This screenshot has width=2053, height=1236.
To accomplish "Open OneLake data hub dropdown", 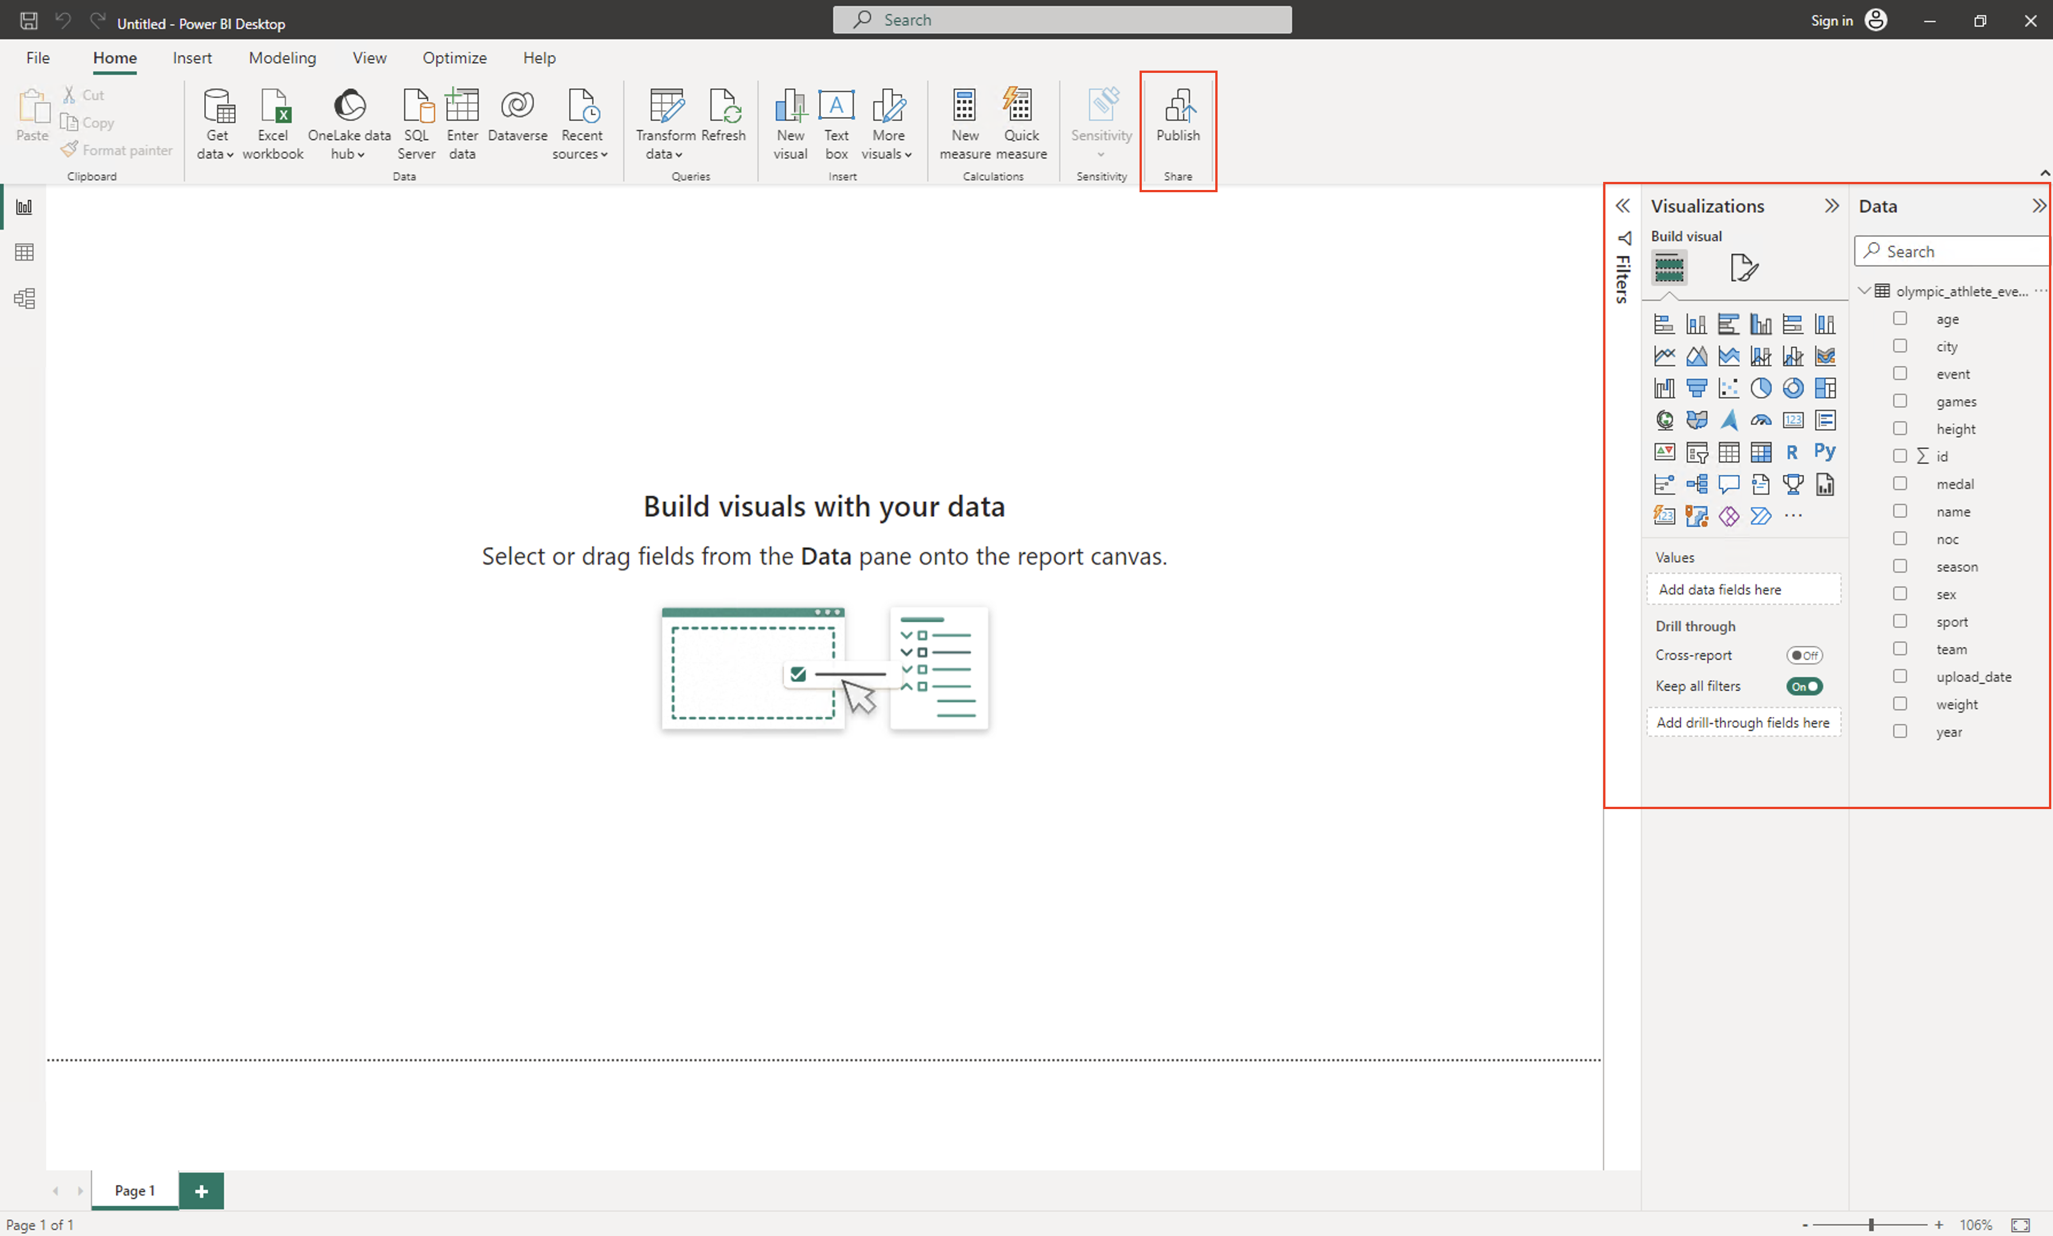I will 349,124.
